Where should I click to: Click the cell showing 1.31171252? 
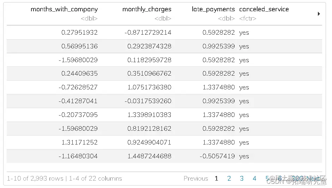(79, 142)
